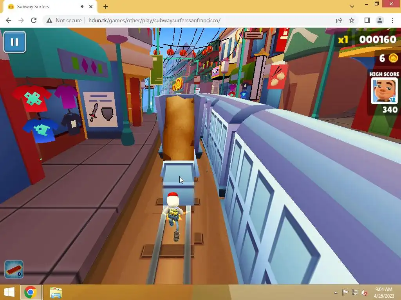Pause the game with the pause button
The height and width of the screenshot is (300, 401).
click(14, 42)
